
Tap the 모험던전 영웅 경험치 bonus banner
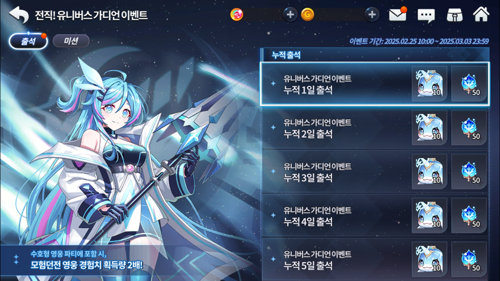click(86, 260)
